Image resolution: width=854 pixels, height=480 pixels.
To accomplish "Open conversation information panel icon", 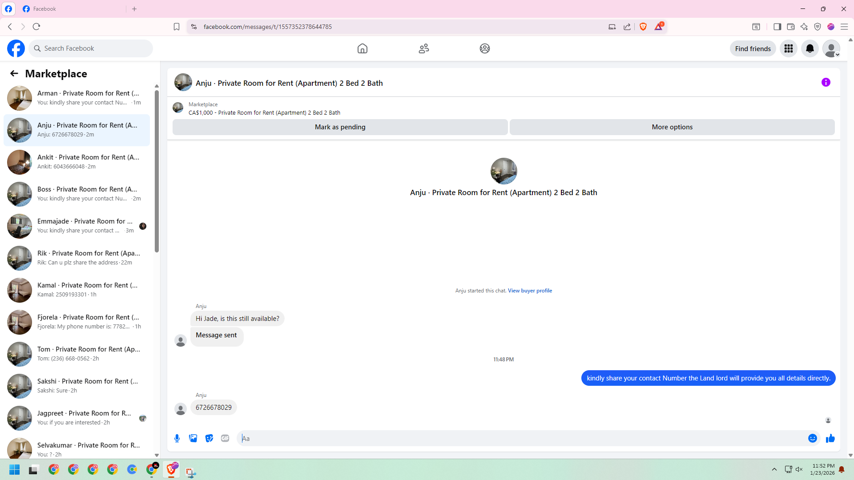I will [826, 82].
